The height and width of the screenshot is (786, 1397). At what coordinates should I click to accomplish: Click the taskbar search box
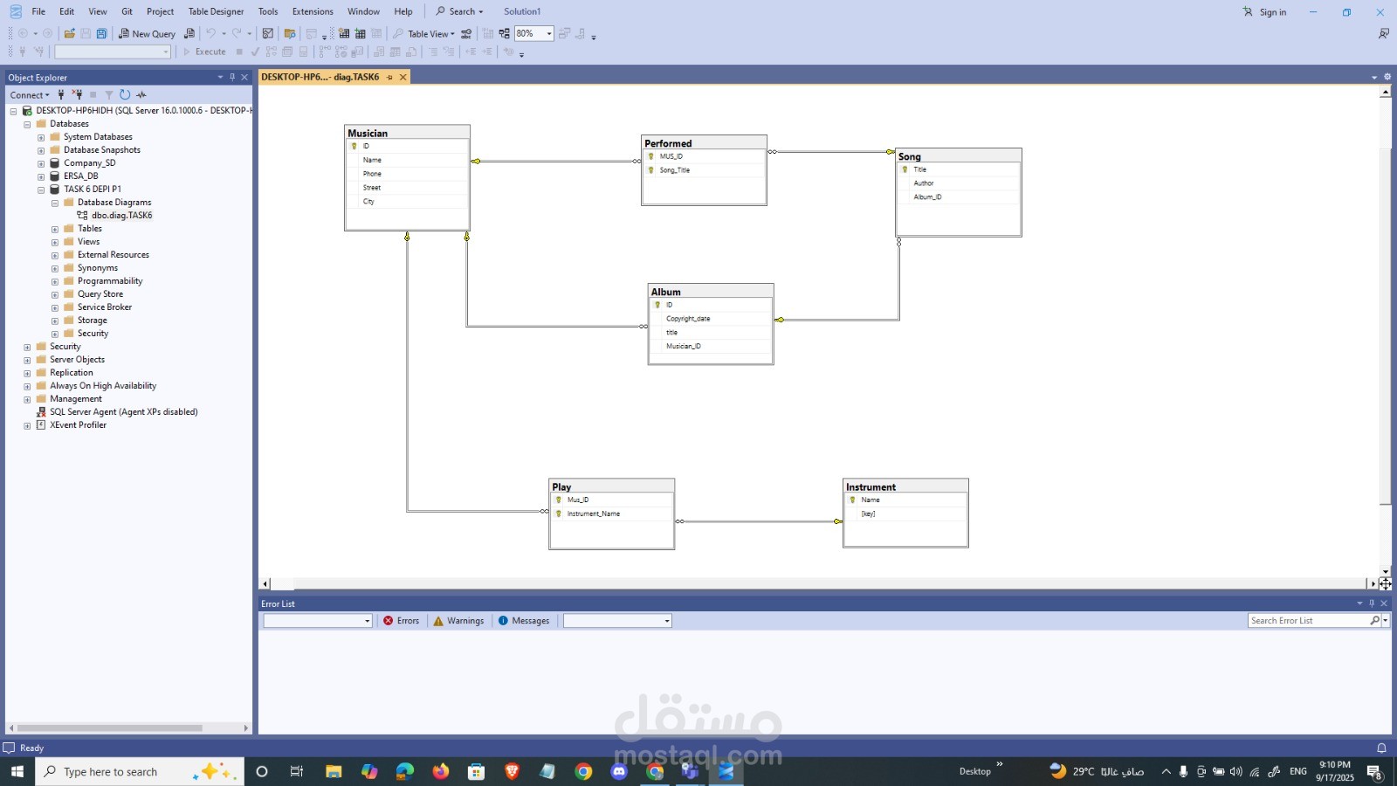coord(140,771)
